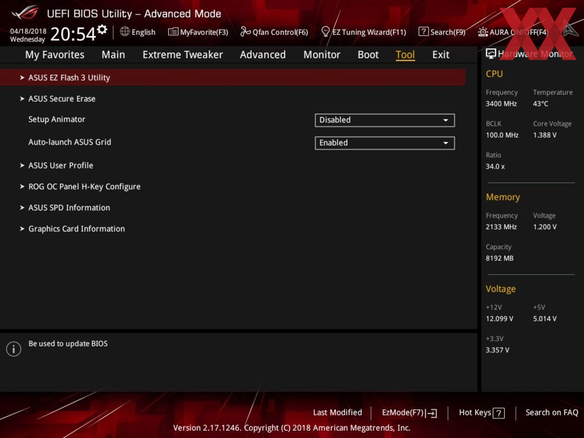The image size is (584, 438).
Task: Open ASUS Secure Erase entry
Action: pyautogui.click(x=62, y=99)
